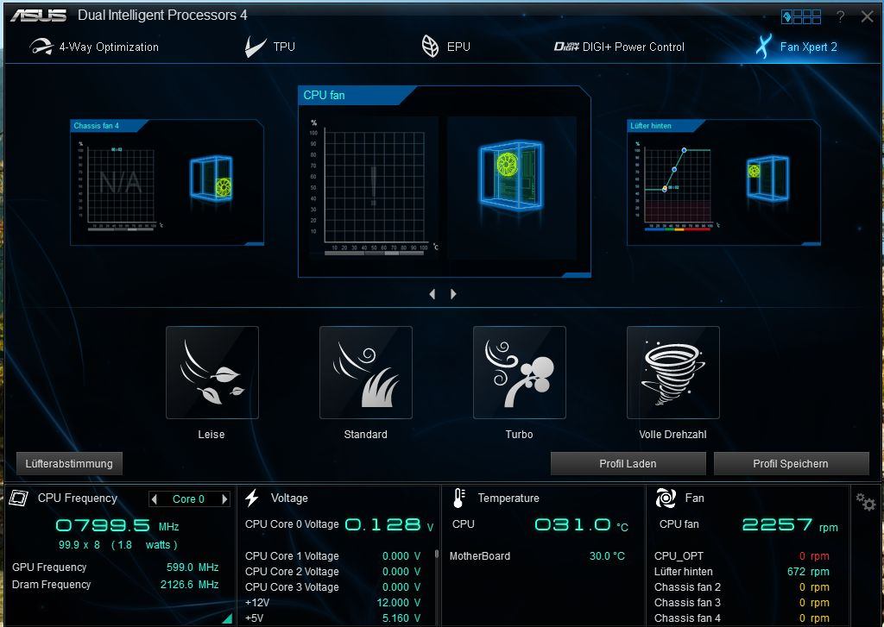Click the CPU fan 2257 rpm readout
The width and height of the screenshot is (884, 627).
point(790,525)
